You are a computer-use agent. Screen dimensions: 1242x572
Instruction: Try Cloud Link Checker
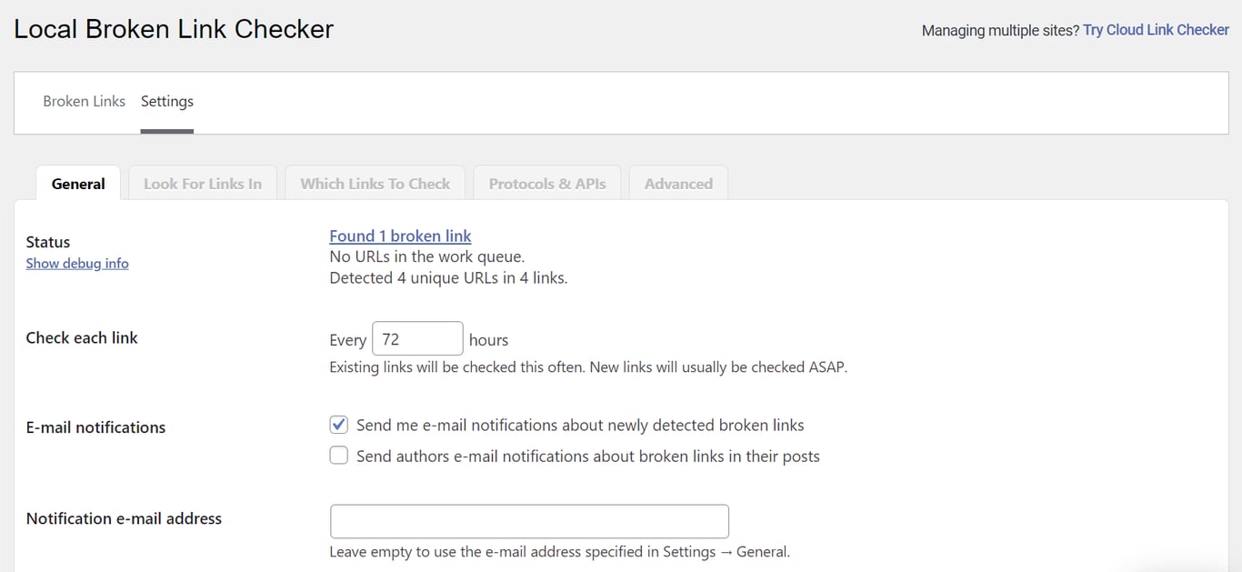coord(1156,29)
